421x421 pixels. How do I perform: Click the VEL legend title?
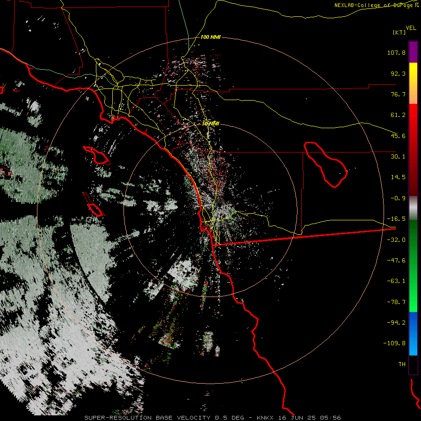click(x=411, y=28)
